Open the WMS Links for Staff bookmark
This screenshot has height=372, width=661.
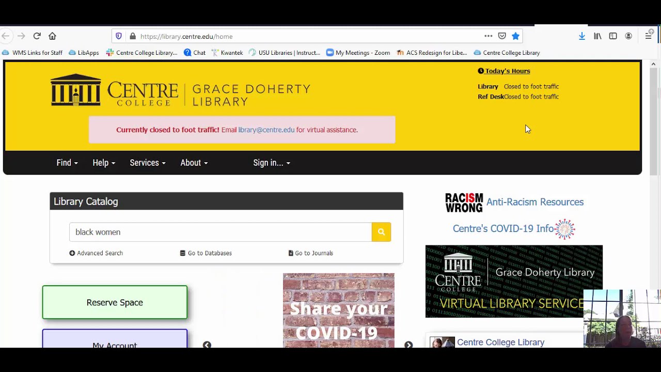[33, 53]
